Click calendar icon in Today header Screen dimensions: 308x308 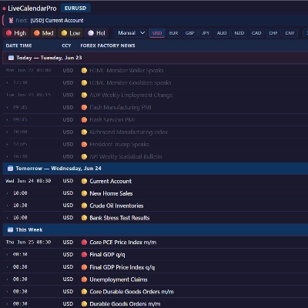(x=11, y=58)
